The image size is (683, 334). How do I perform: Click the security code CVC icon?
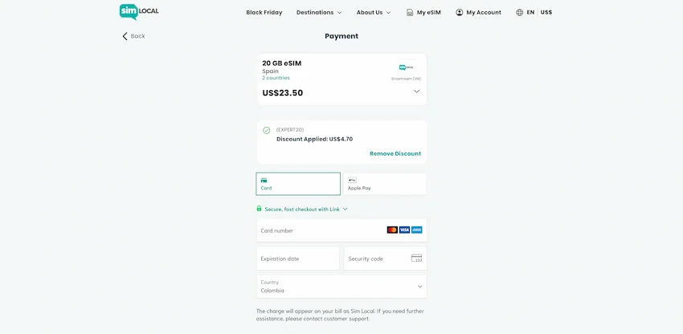pyautogui.click(x=416, y=259)
